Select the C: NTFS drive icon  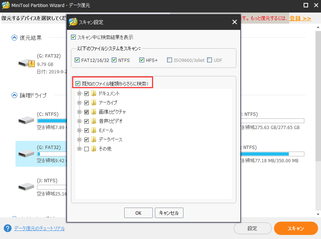(x=26, y=120)
